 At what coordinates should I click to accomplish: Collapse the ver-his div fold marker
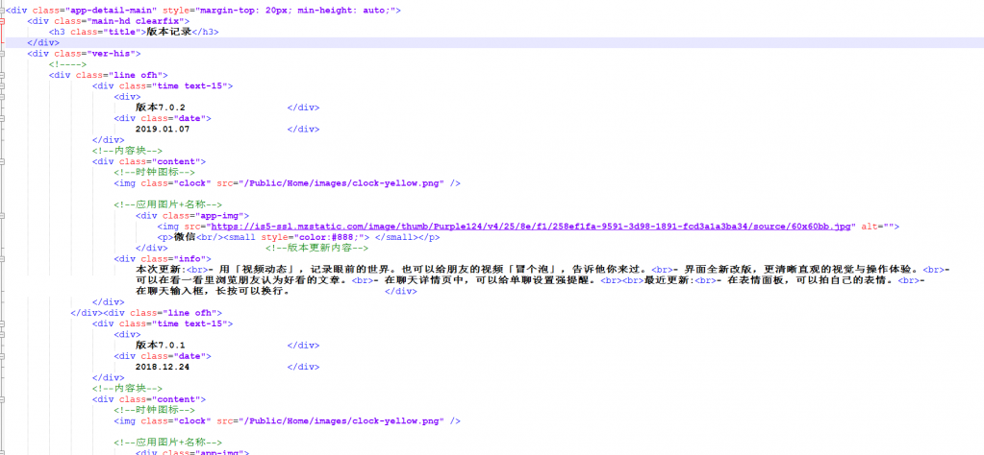pos(4,54)
